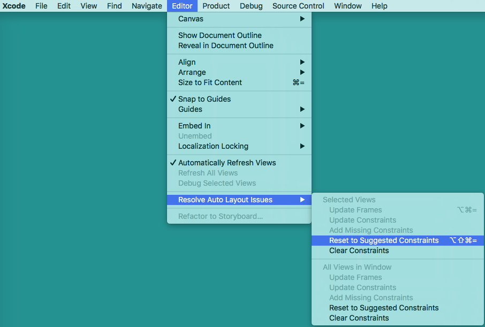This screenshot has width=485, height=327.
Task: Clear Constraints for Selected Views
Action: click(x=397, y=250)
